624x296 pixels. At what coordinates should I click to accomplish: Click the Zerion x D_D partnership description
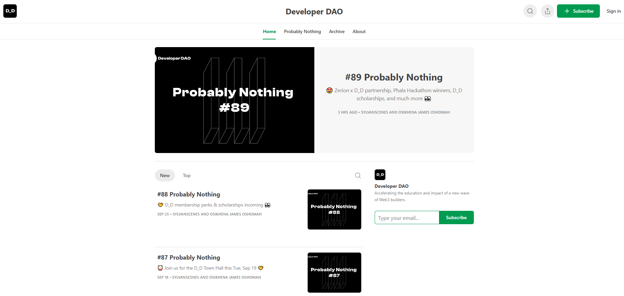coord(394,95)
